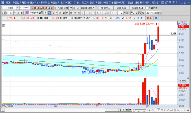Enable the 계좌연동 checkbox
This screenshot has height=113, width=191.
coord(147,8)
